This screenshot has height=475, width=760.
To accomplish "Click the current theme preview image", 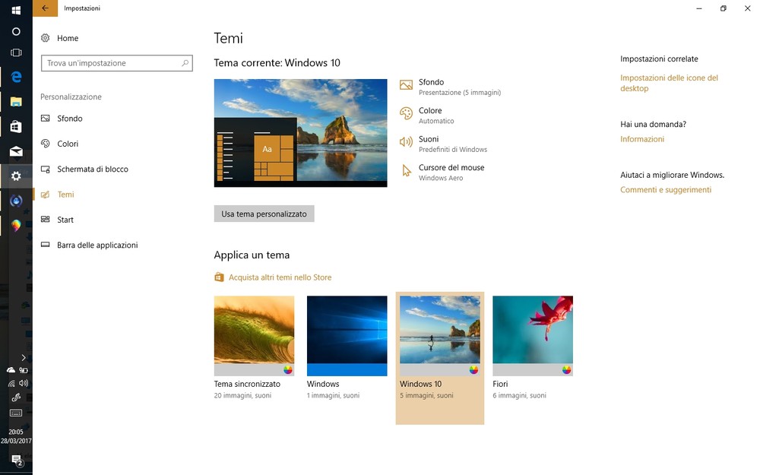I will point(300,133).
